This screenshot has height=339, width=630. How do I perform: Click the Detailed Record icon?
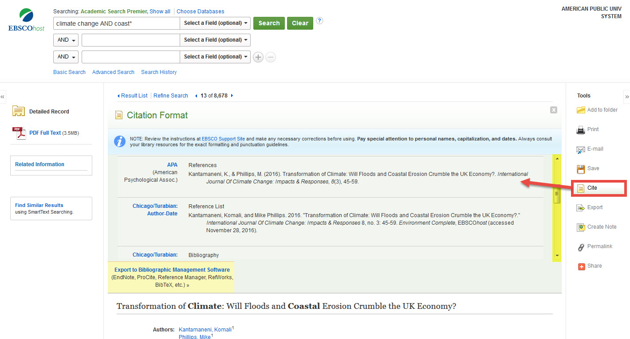click(x=19, y=111)
